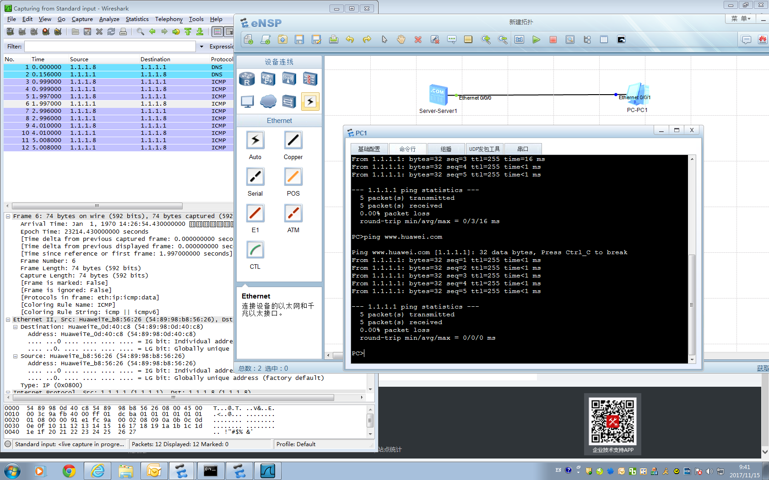Collapse the Destination HuaweiTe_0d:40:c8 node

(x=15, y=327)
